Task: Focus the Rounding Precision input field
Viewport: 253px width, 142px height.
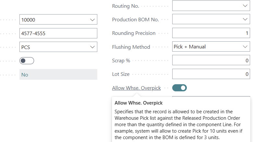Action: (x=211, y=33)
